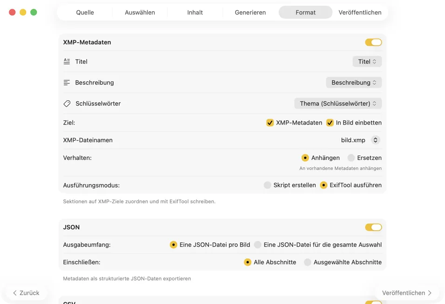Click the Beschreibung lines icon

pos(67,83)
